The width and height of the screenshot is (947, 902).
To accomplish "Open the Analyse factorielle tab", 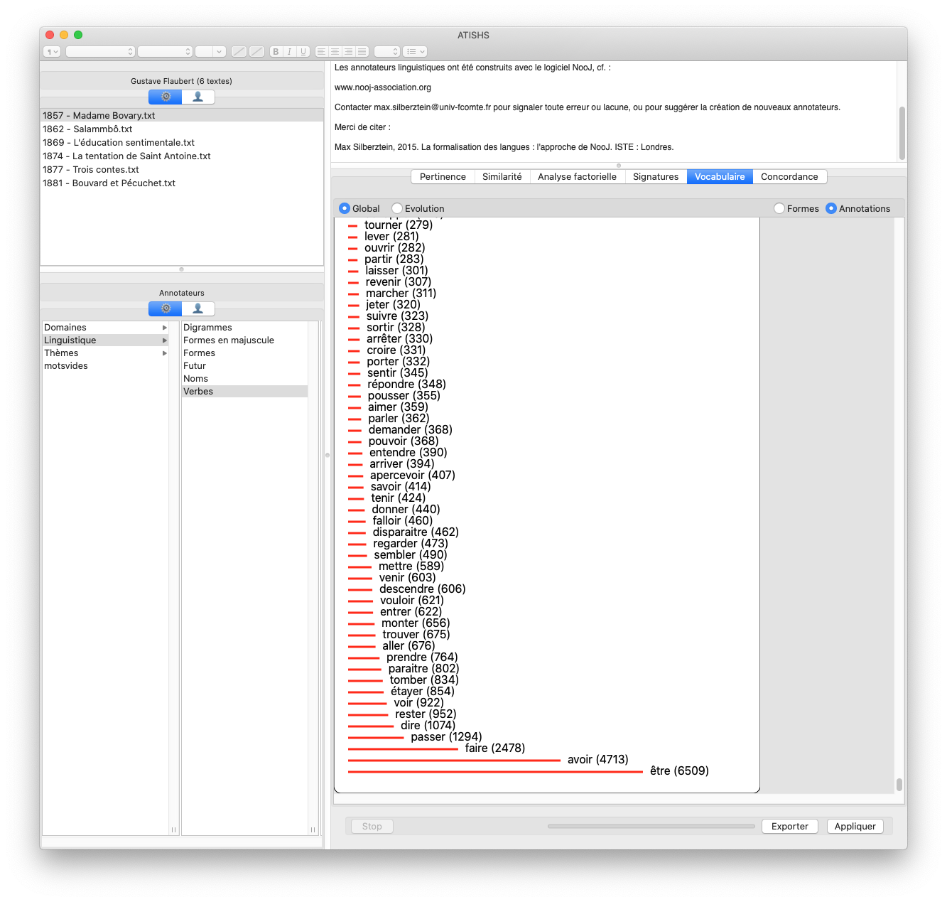I will coord(577,177).
